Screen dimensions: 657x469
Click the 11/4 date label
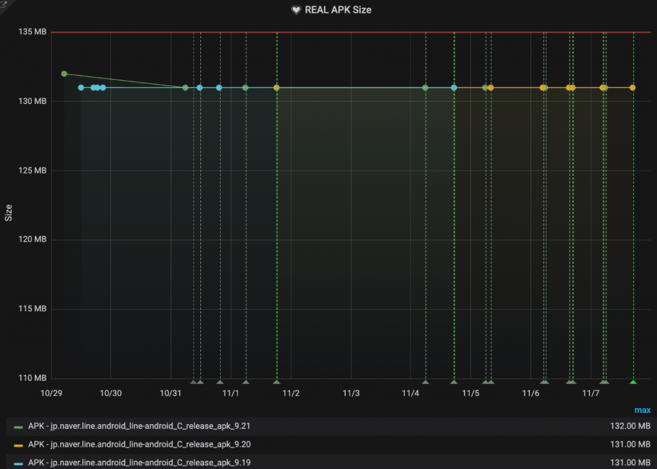pyautogui.click(x=411, y=393)
